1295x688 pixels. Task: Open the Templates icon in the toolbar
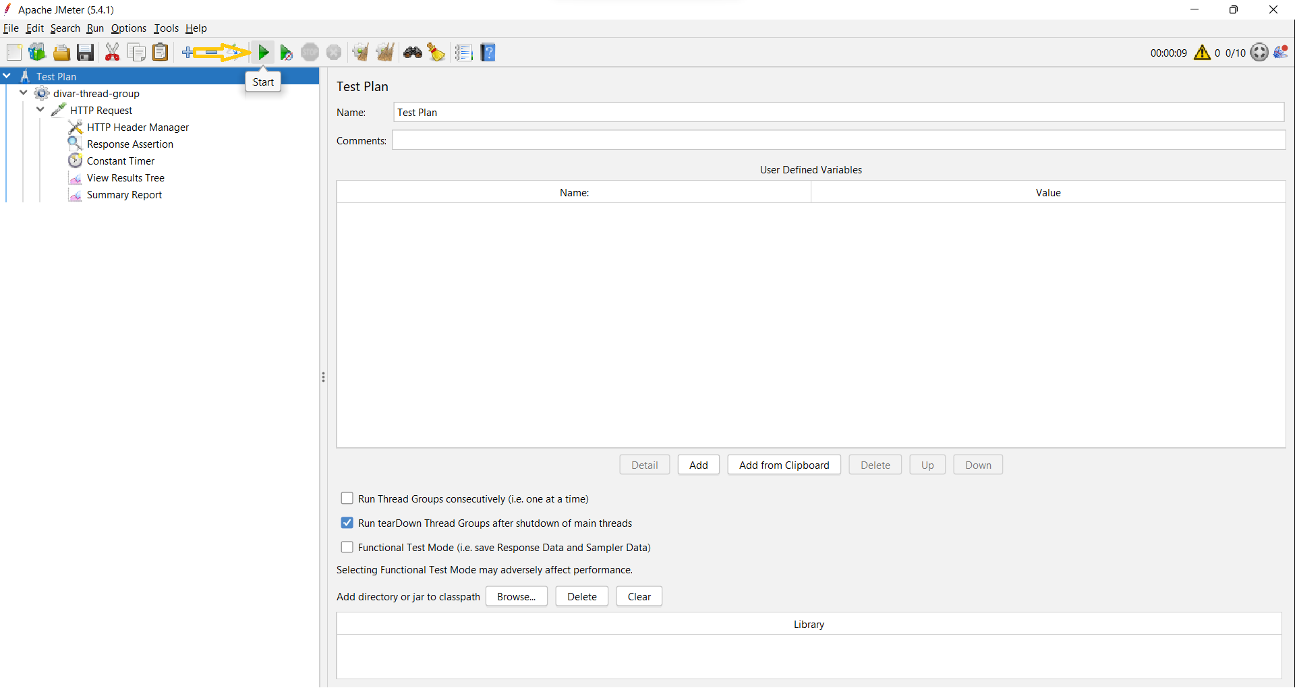(37, 53)
